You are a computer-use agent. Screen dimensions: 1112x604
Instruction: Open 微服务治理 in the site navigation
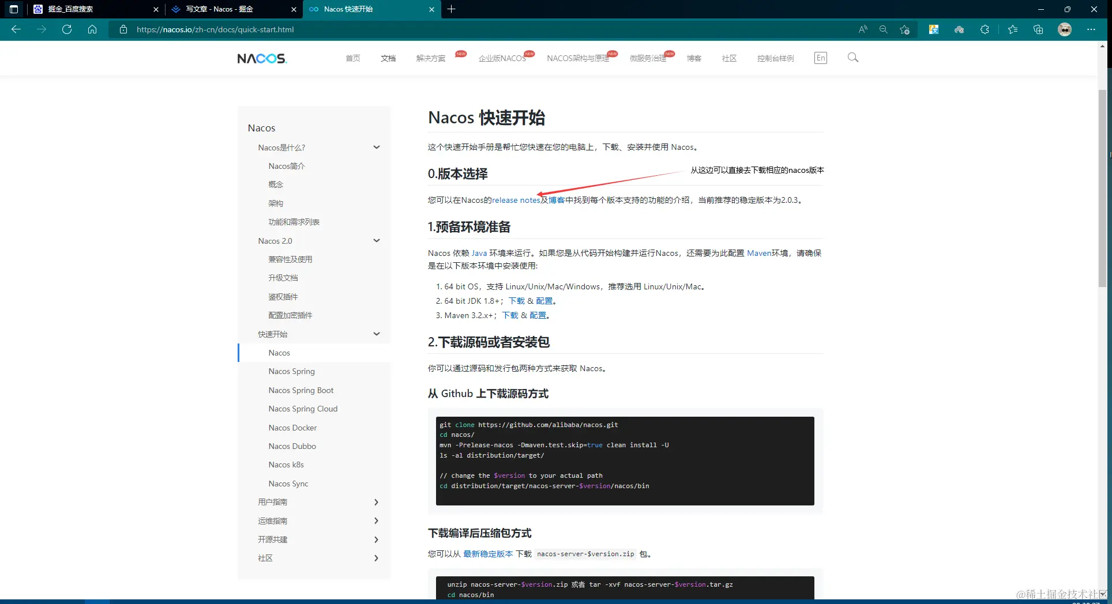(x=648, y=58)
